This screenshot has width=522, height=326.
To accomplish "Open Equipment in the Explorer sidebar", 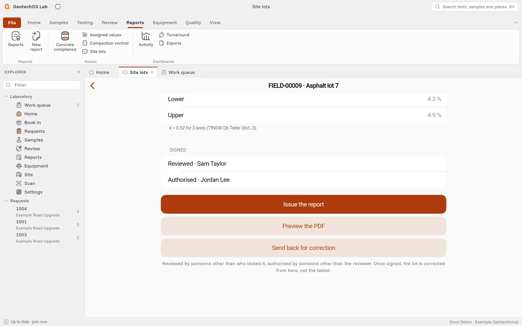I will [x=42, y=166].
